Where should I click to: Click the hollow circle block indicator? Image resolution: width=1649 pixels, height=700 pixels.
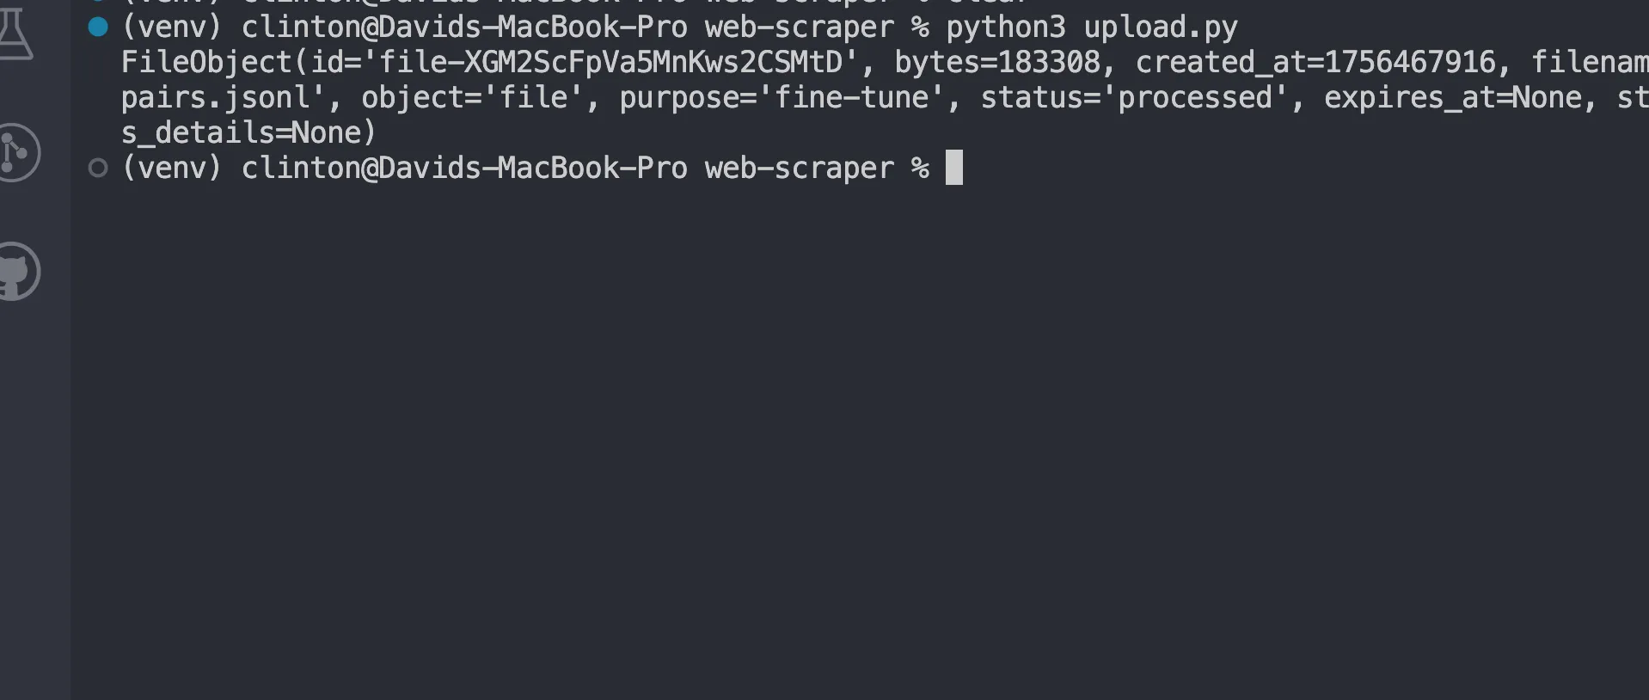(98, 167)
